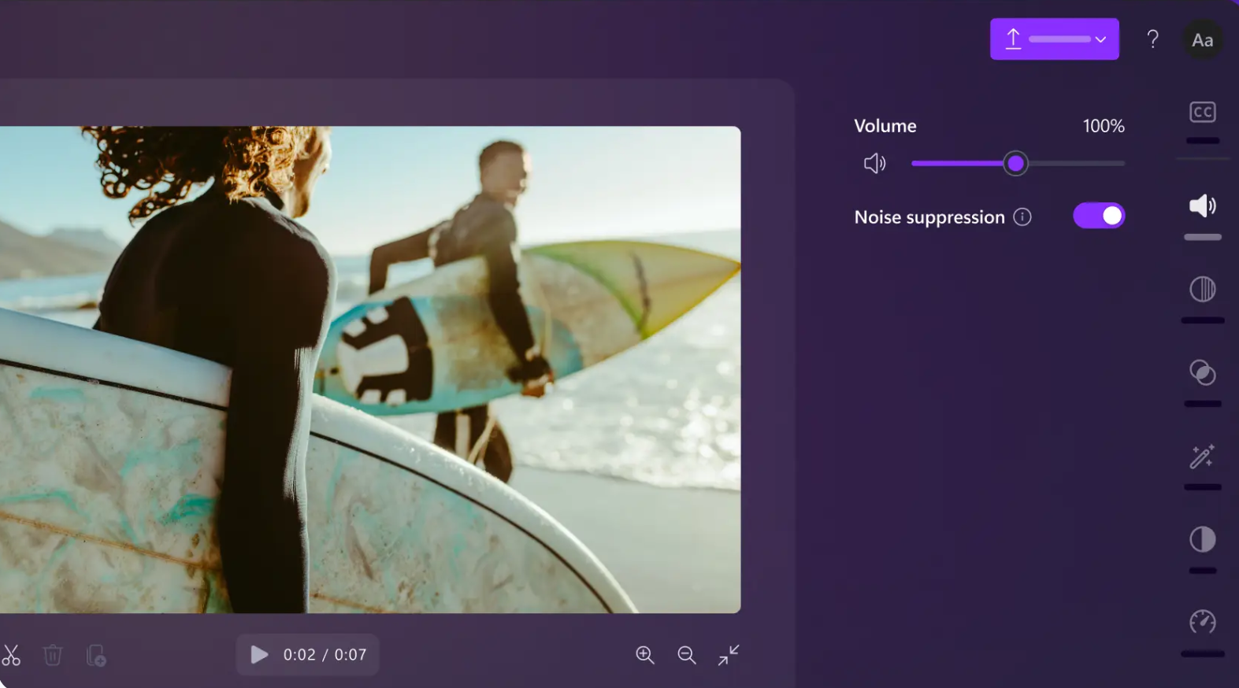The width and height of the screenshot is (1239, 688).
Task: Open the Aa account avatar
Action: (1202, 40)
